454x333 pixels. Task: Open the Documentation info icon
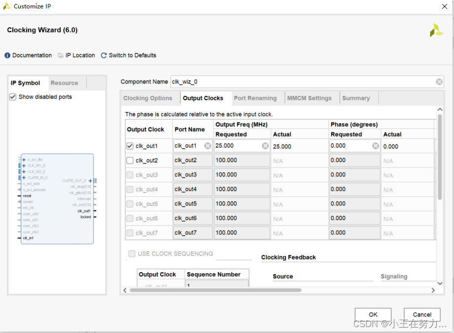click(x=7, y=55)
